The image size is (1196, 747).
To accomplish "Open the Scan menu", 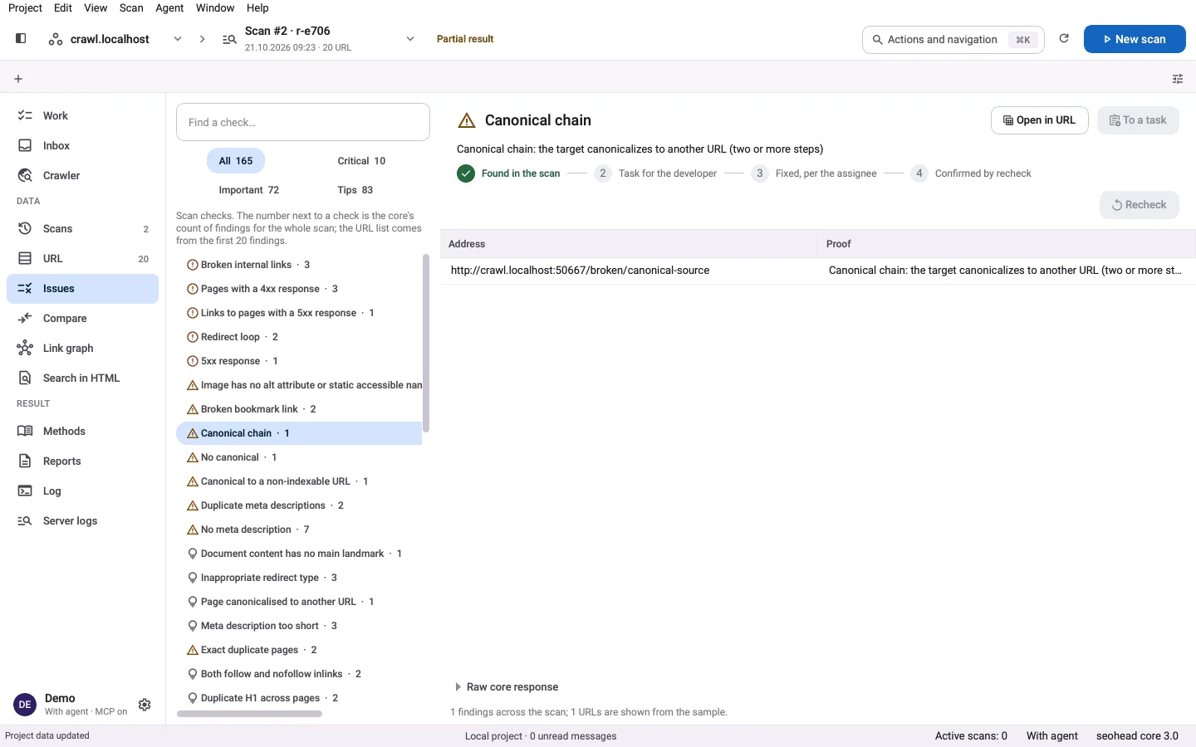I will (131, 7).
